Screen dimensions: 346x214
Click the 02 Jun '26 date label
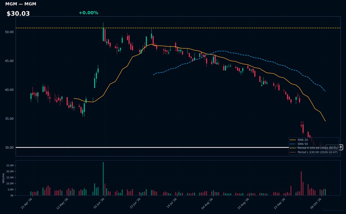pyautogui.click(x=99, y=203)
